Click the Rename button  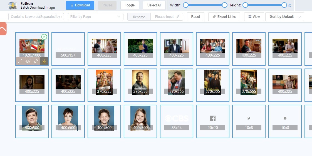[x=139, y=17]
